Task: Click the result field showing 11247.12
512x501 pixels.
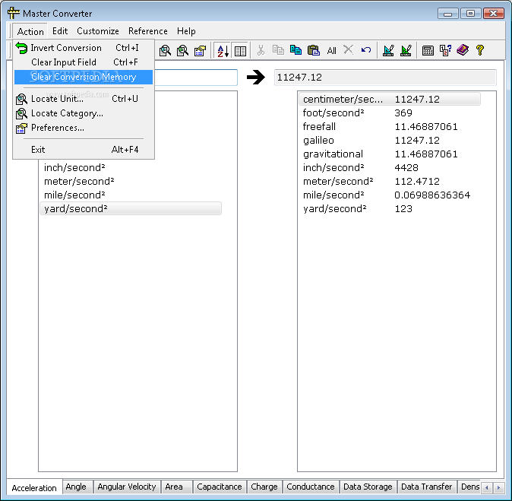Action: 385,77
